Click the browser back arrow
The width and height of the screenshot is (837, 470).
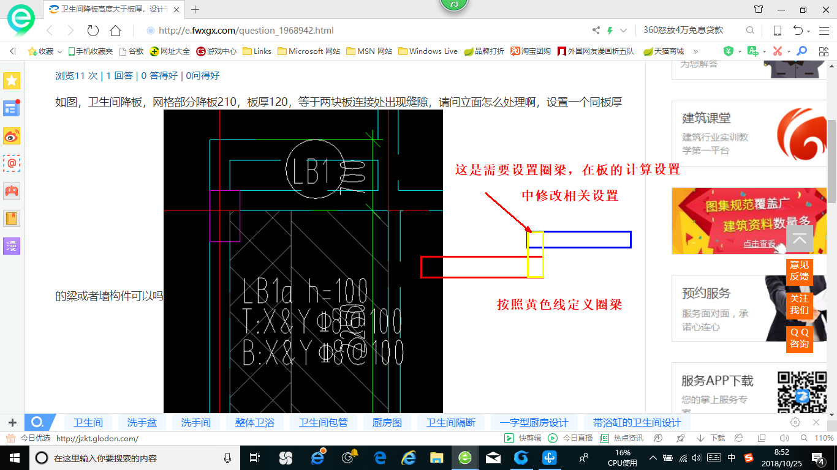50,31
